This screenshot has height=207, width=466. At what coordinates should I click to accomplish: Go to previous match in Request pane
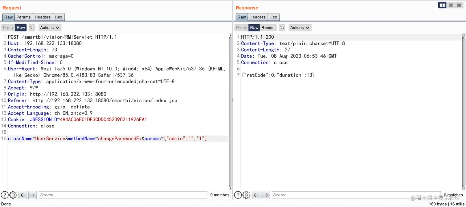[x=23, y=195]
